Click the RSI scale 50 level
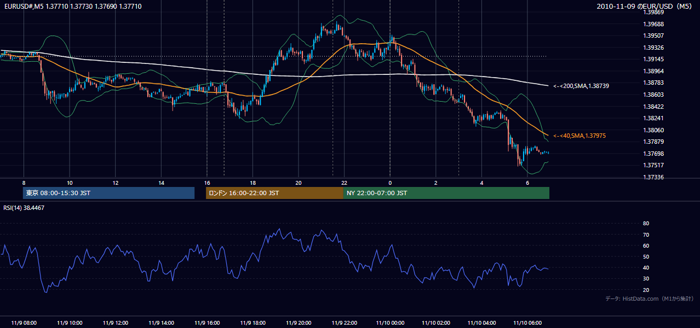The width and height of the screenshot is (700, 328). click(x=646, y=256)
